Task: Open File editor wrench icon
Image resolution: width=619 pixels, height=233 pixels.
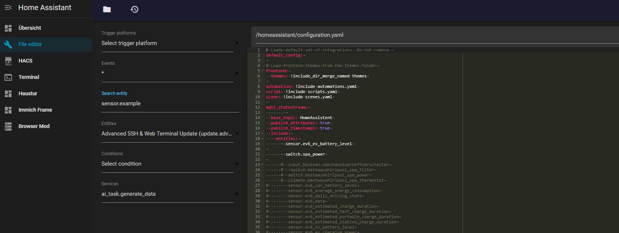Action: tap(8, 44)
